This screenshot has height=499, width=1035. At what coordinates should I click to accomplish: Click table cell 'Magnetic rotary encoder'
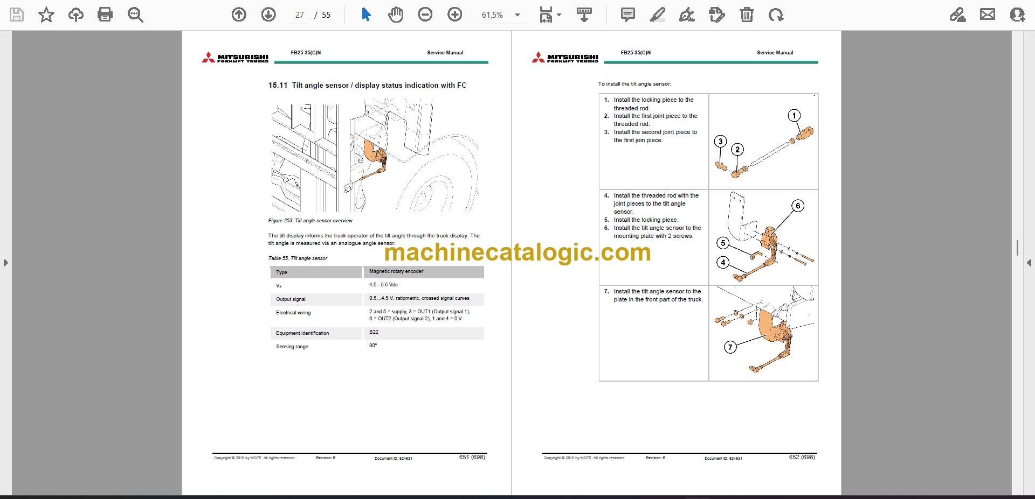coord(396,271)
